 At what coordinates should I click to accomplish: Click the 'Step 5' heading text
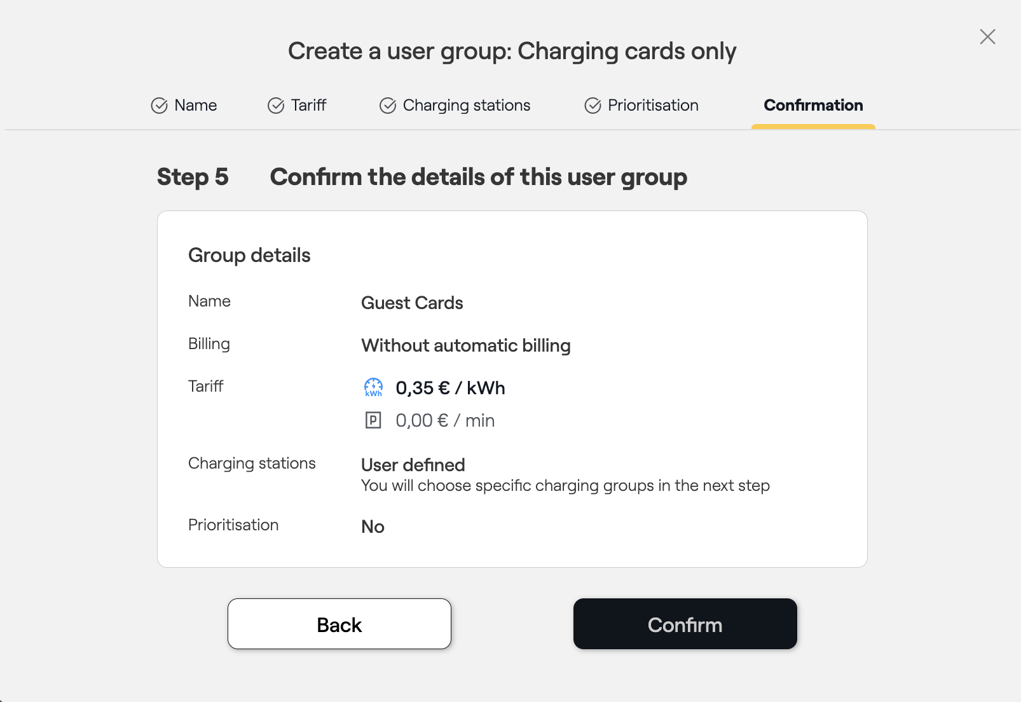point(193,177)
